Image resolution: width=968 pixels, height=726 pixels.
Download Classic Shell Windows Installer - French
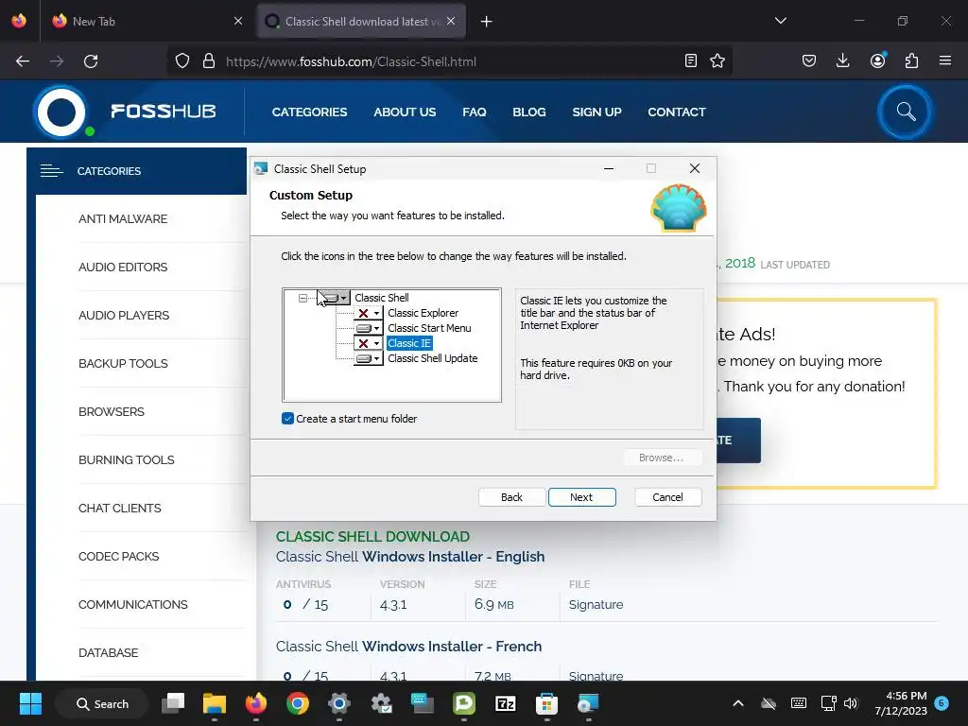coord(408,647)
